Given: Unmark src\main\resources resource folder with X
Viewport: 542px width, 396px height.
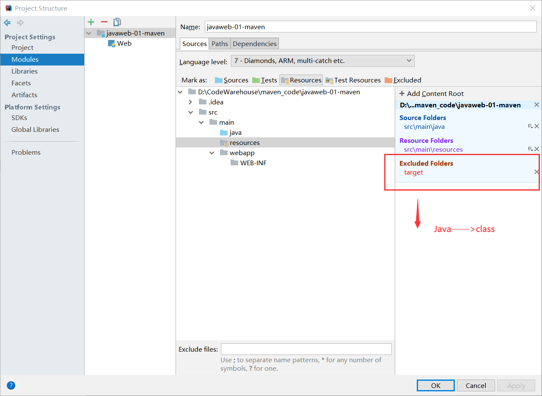Looking at the screenshot, I should pyautogui.click(x=536, y=149).
